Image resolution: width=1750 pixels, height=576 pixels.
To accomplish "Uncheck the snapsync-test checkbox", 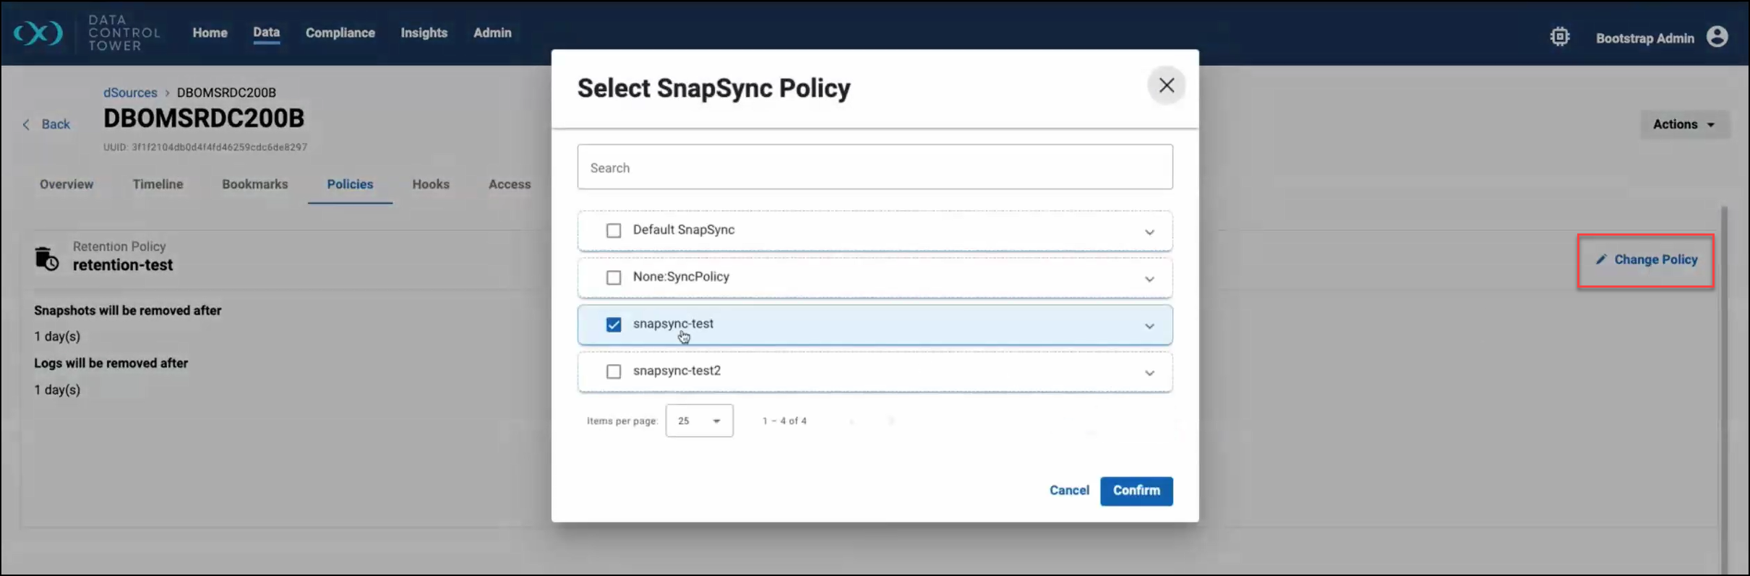I will [x=614, y=324].
